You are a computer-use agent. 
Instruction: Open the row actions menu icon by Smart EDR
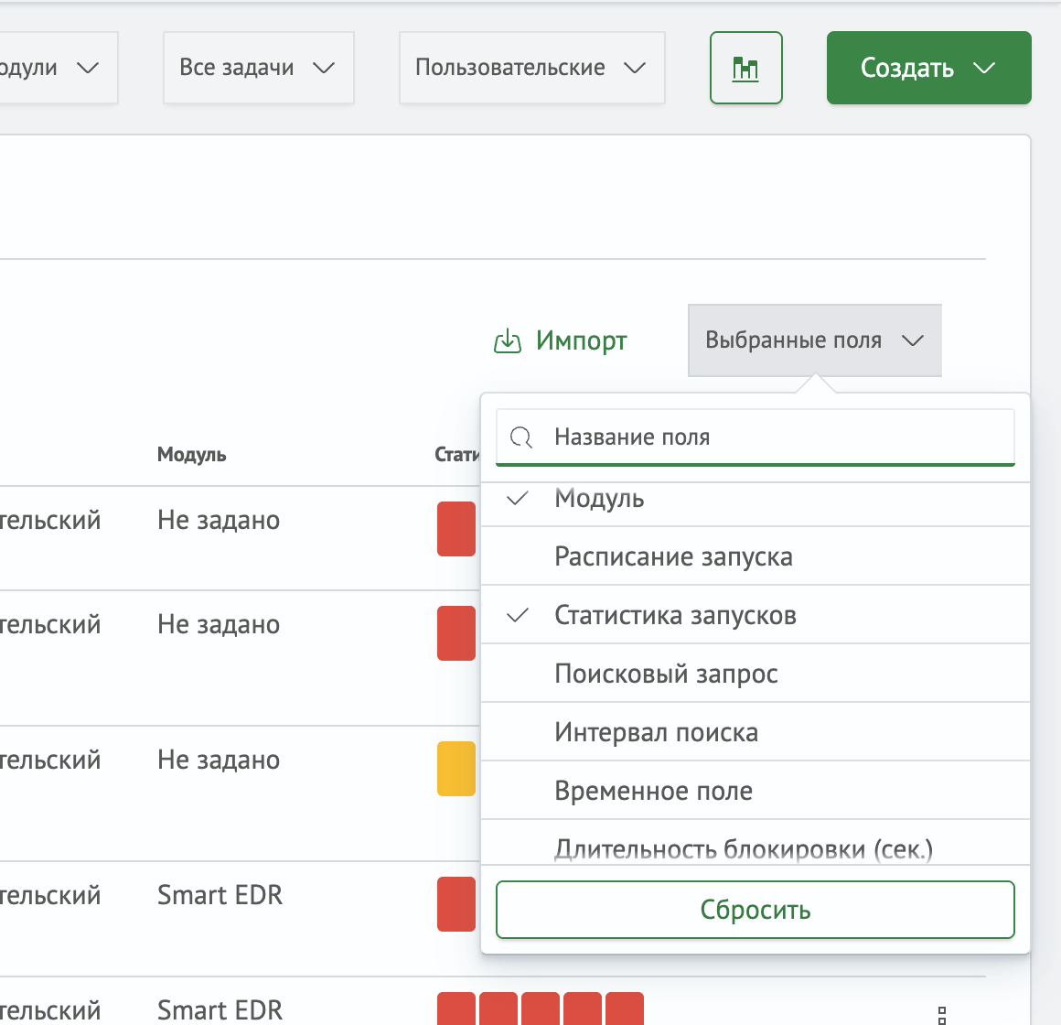[942, 1015]
